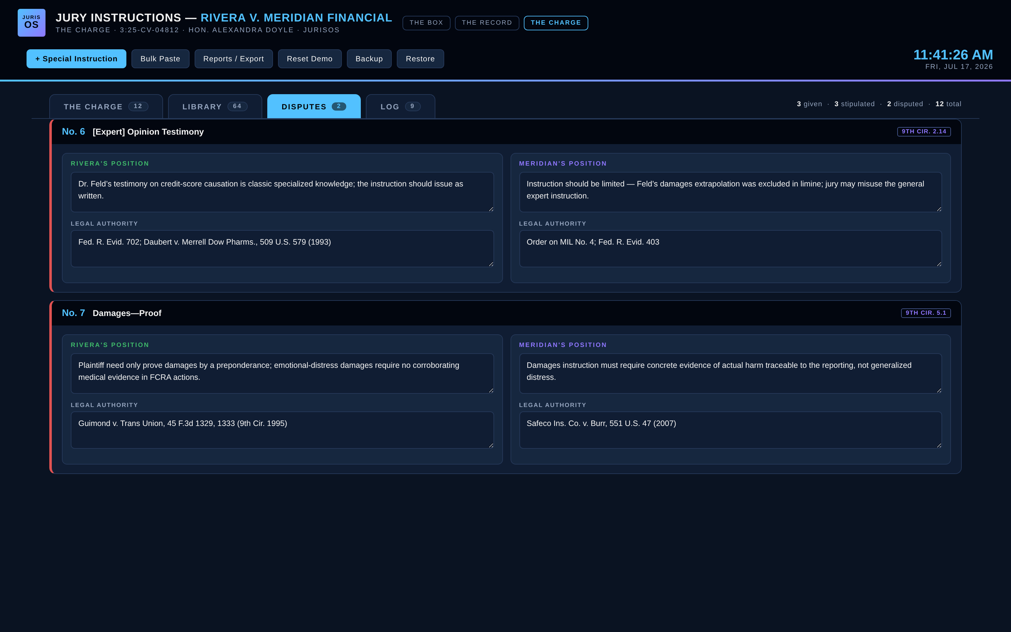Click the Juris OS logo icon

pos(31,22)
